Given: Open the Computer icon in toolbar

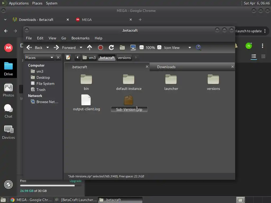Looking at the screenshot, I should (x=133, y=48).
